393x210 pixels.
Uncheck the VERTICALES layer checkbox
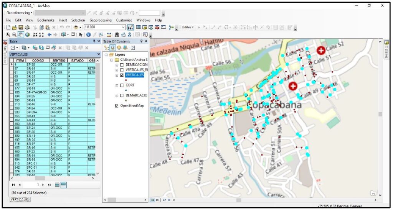(x=122, y=75)
